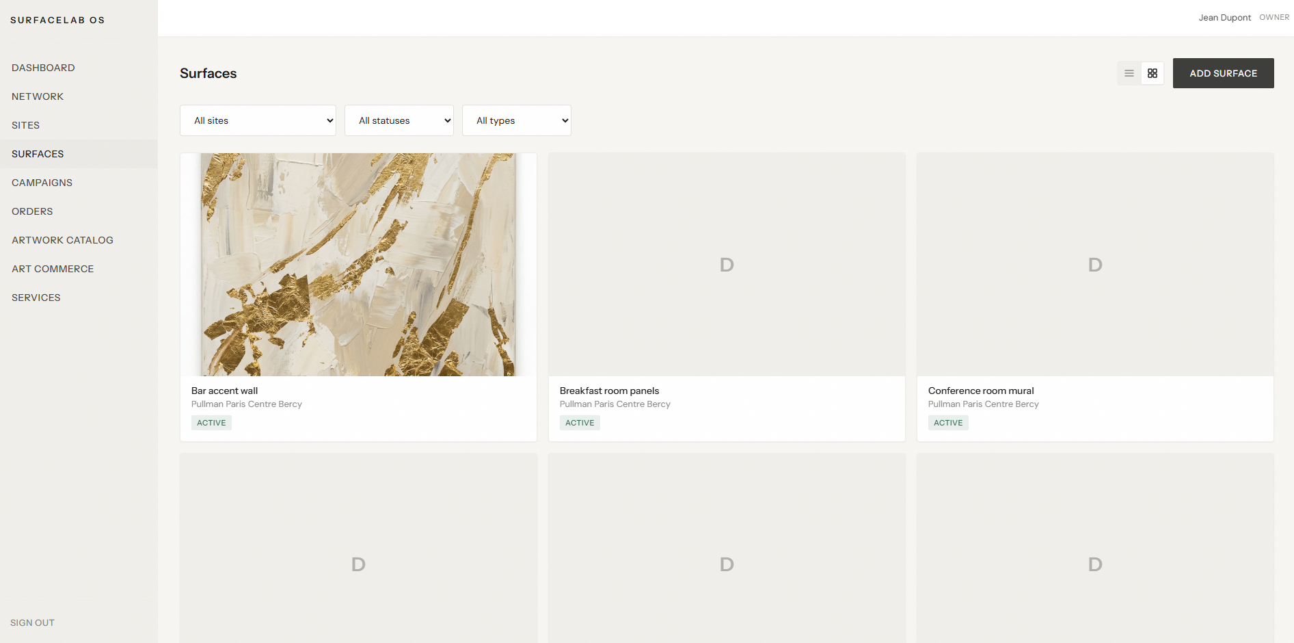Open the Artwork Catalog
The image size is (1294, 643).
tap(62, 240)
